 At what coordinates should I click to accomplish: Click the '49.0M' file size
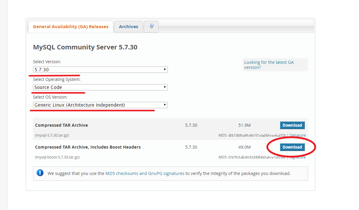point(244,147)
